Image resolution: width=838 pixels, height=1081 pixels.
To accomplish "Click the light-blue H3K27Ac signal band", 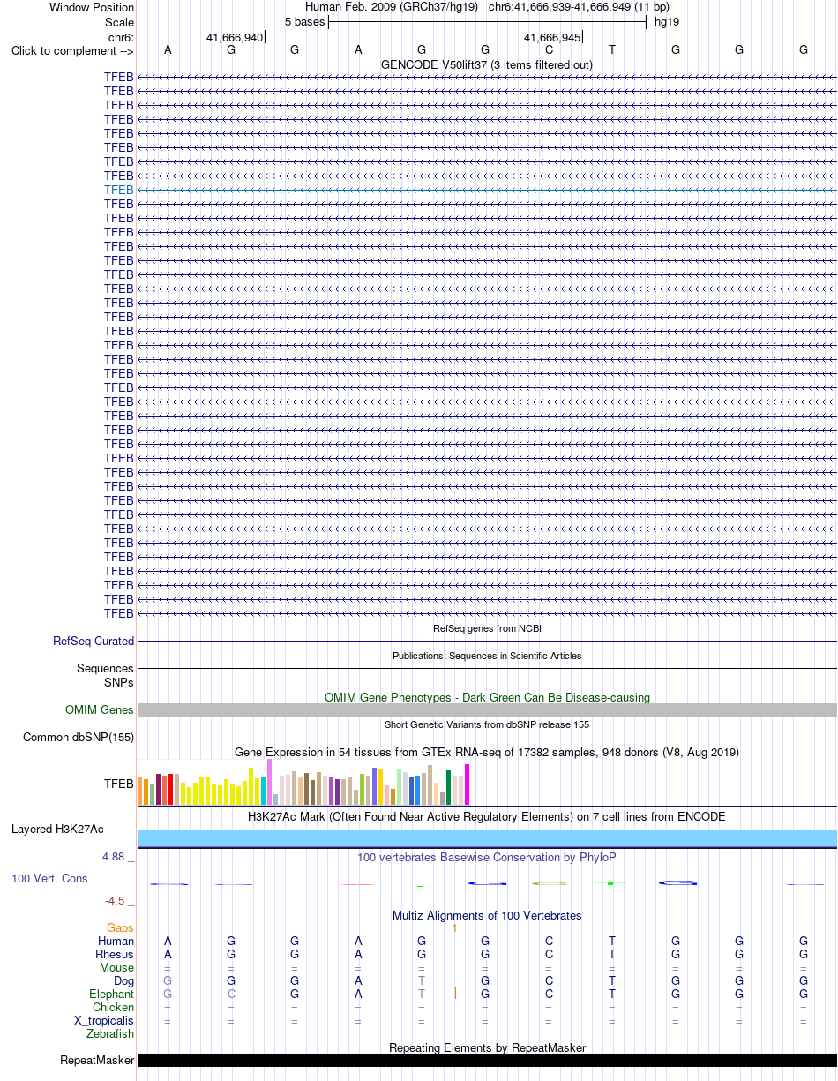I will (487, 838).
